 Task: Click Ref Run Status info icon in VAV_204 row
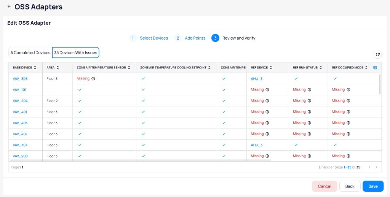pos(309,101)
